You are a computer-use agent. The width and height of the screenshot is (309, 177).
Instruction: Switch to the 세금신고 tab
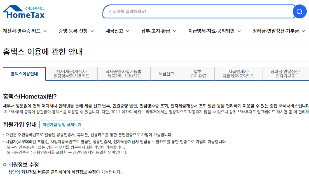pyautogui.click(x=166, y=73)
